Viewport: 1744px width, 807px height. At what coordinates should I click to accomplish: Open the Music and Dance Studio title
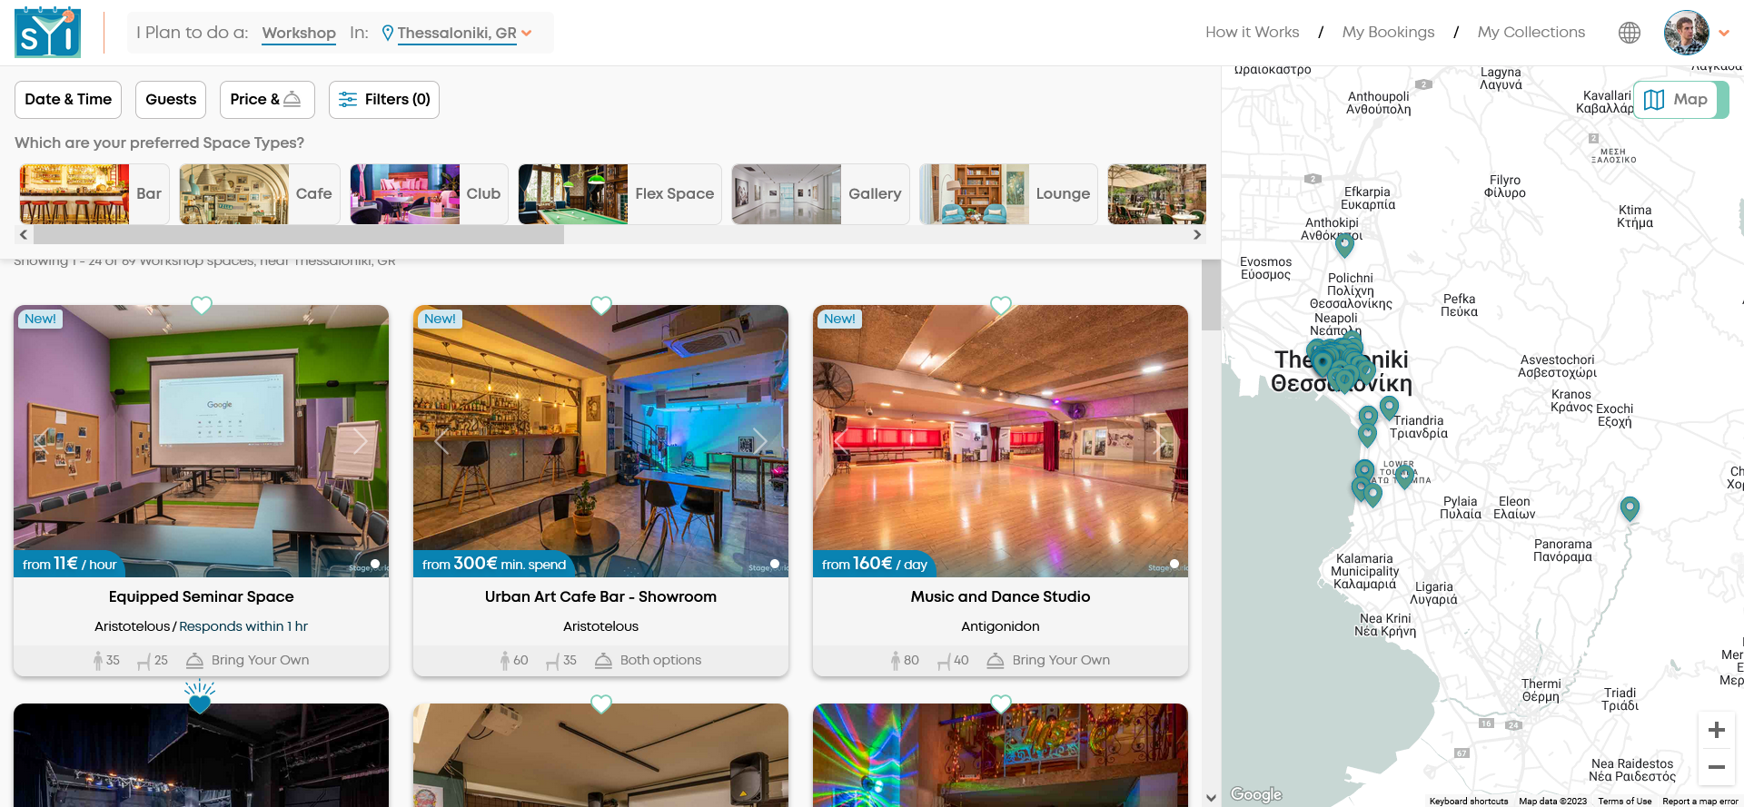pos(1000,596)
